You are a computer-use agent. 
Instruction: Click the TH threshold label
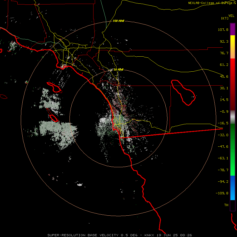pos(226,205)
